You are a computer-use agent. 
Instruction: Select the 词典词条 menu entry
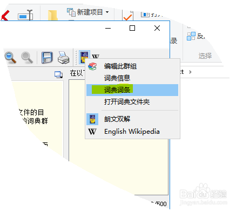pyautogui.click(x=132, y=90)
